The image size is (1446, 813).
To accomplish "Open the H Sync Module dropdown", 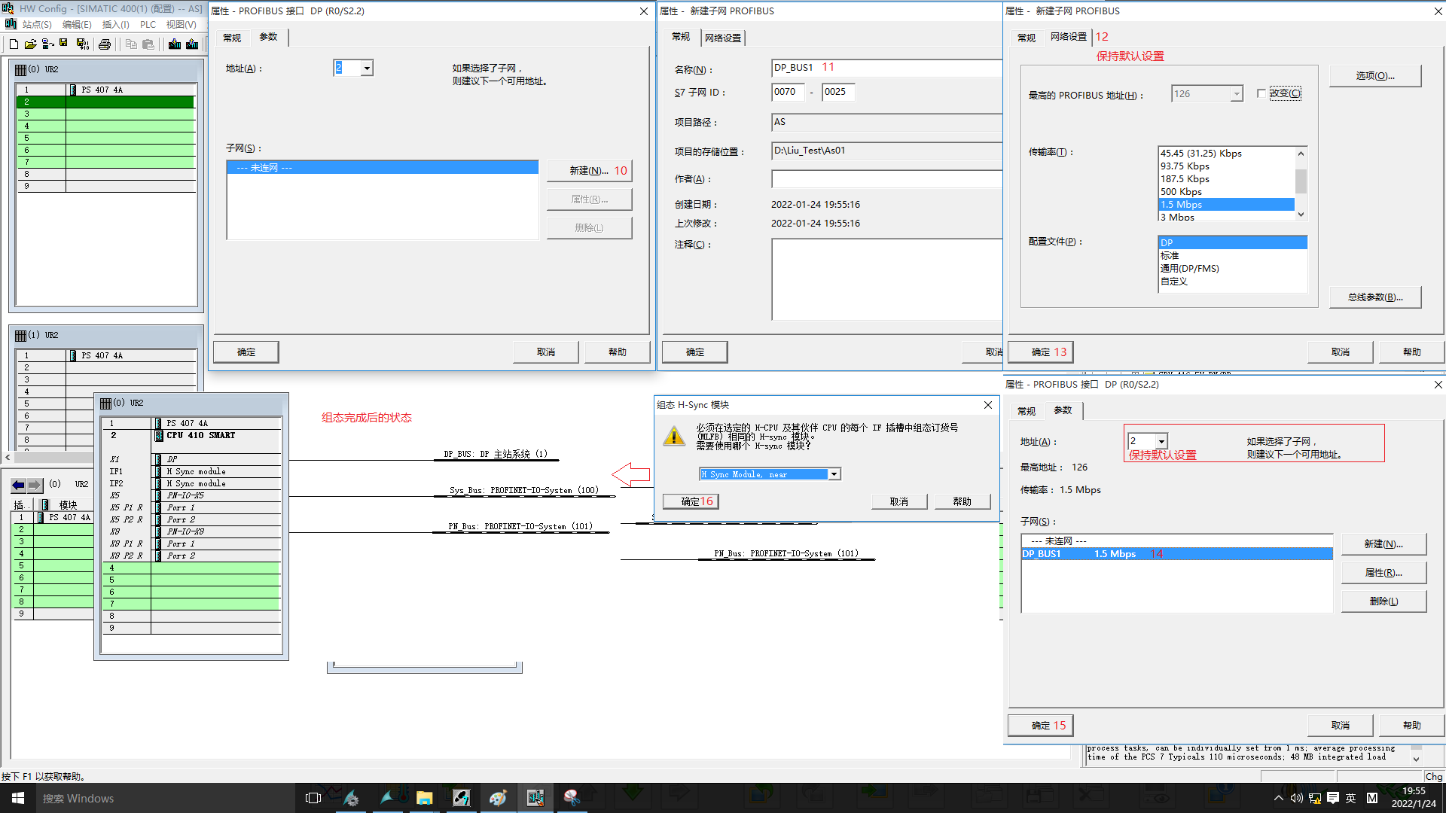I will tap(834, 474).
